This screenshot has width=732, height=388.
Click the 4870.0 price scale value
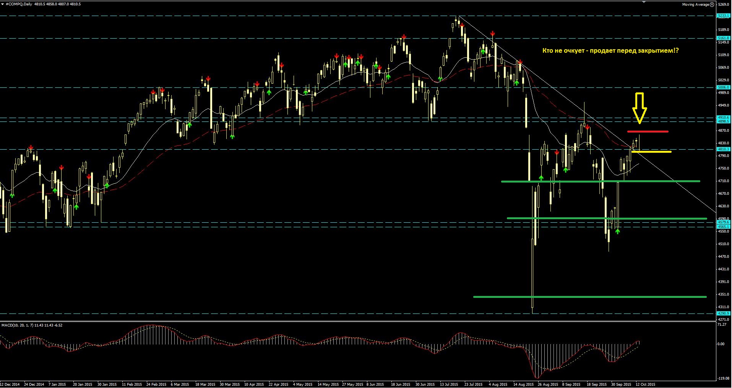pos(724,130)
